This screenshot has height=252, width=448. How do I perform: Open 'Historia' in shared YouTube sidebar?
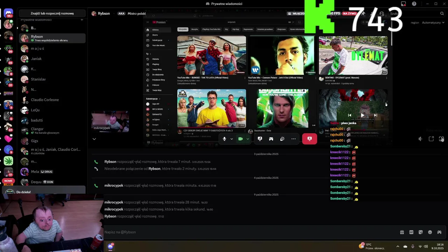pyautogui.click(x=155, y=59)
